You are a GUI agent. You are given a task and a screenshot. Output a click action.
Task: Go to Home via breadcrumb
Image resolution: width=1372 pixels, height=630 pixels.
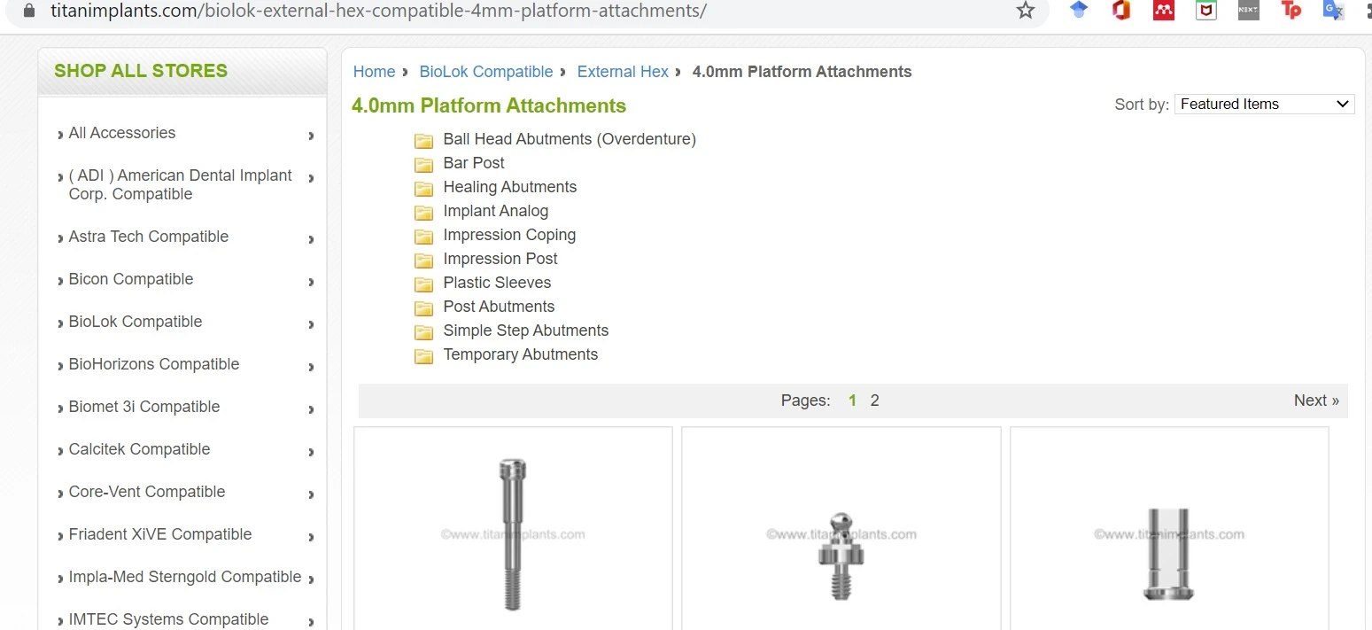point(374,72)
